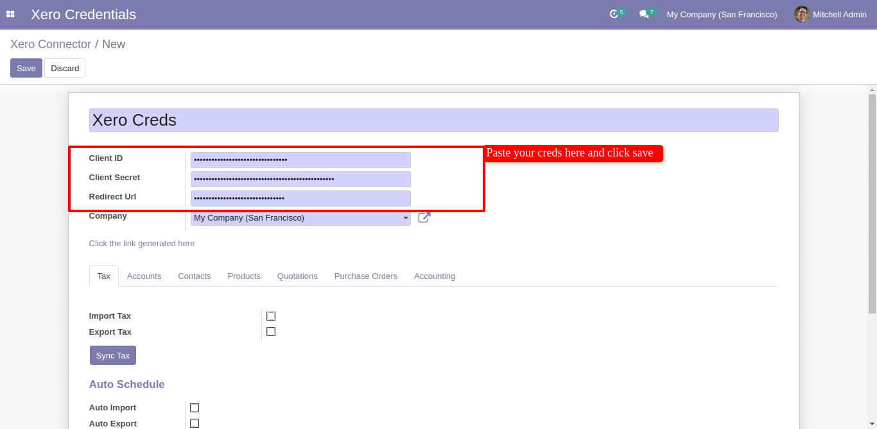The height and width of the screenshot is (429, 877).
Task: Toggle the Import Tax checkbox
Action: coord(271,316)
